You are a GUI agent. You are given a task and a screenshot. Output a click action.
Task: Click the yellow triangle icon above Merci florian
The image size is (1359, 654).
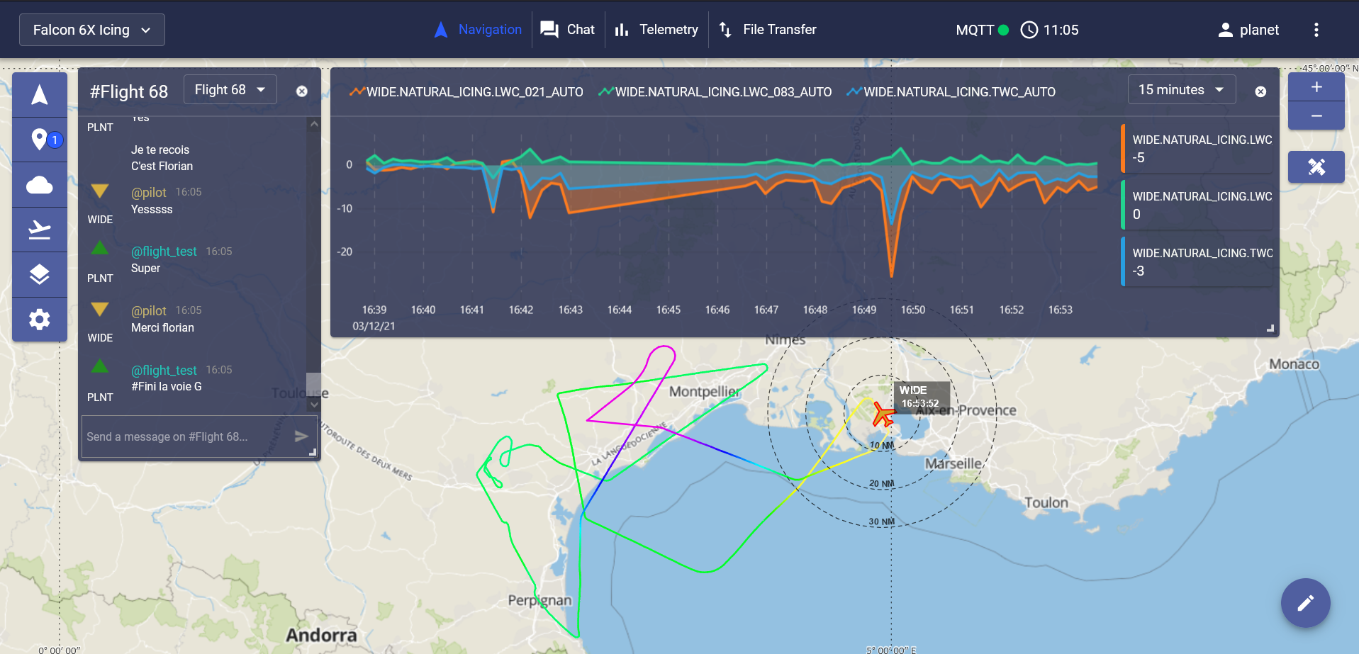100,310
